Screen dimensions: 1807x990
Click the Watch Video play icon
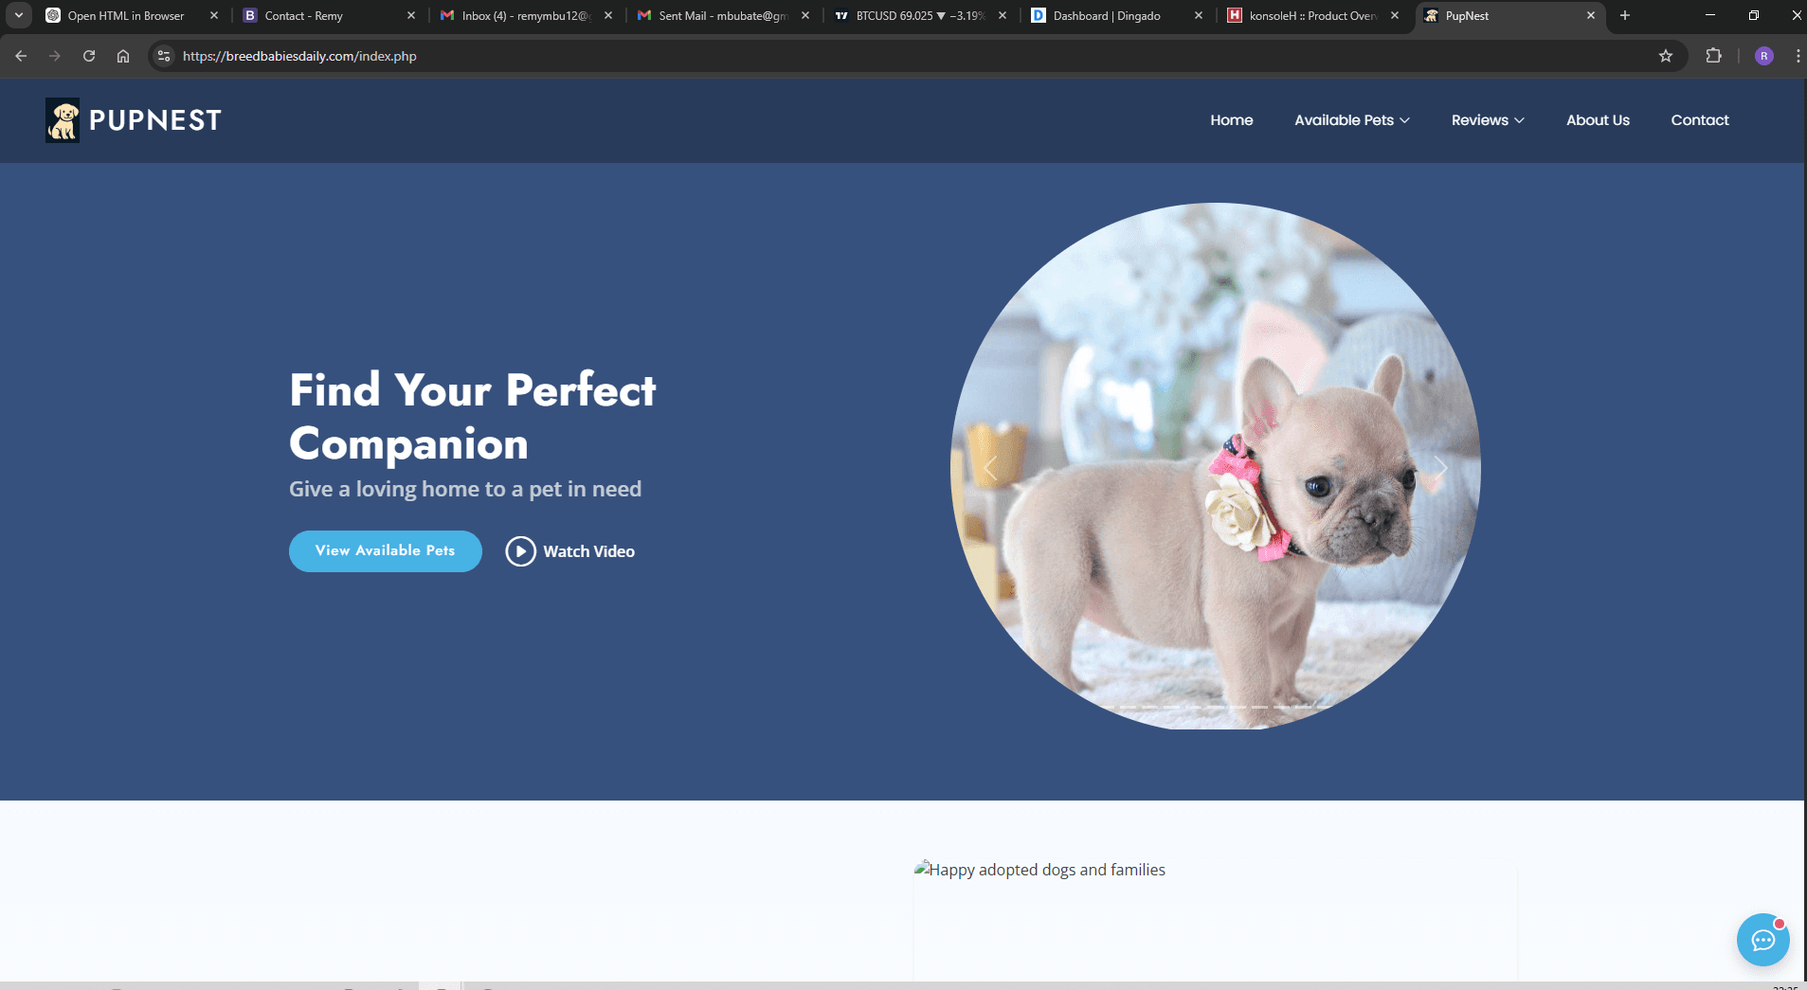pos(520,550)
